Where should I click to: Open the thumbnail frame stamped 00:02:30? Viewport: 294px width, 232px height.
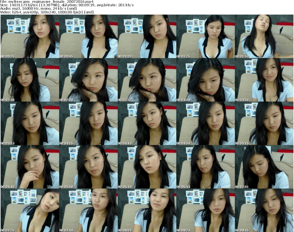click(88, 80)
